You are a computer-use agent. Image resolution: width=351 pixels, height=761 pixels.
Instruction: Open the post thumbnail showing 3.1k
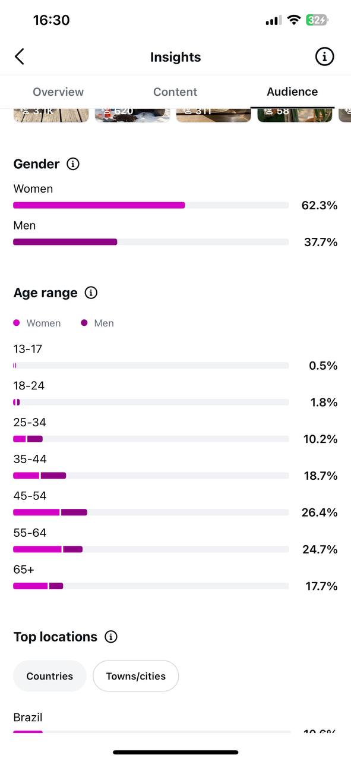(x=51, y=115)
